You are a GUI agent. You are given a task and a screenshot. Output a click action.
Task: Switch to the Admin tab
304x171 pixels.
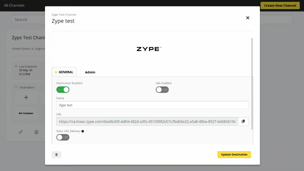[x=90, y=72]
